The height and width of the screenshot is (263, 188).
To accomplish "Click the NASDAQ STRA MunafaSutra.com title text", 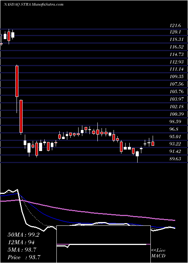I will coord(33,5).
